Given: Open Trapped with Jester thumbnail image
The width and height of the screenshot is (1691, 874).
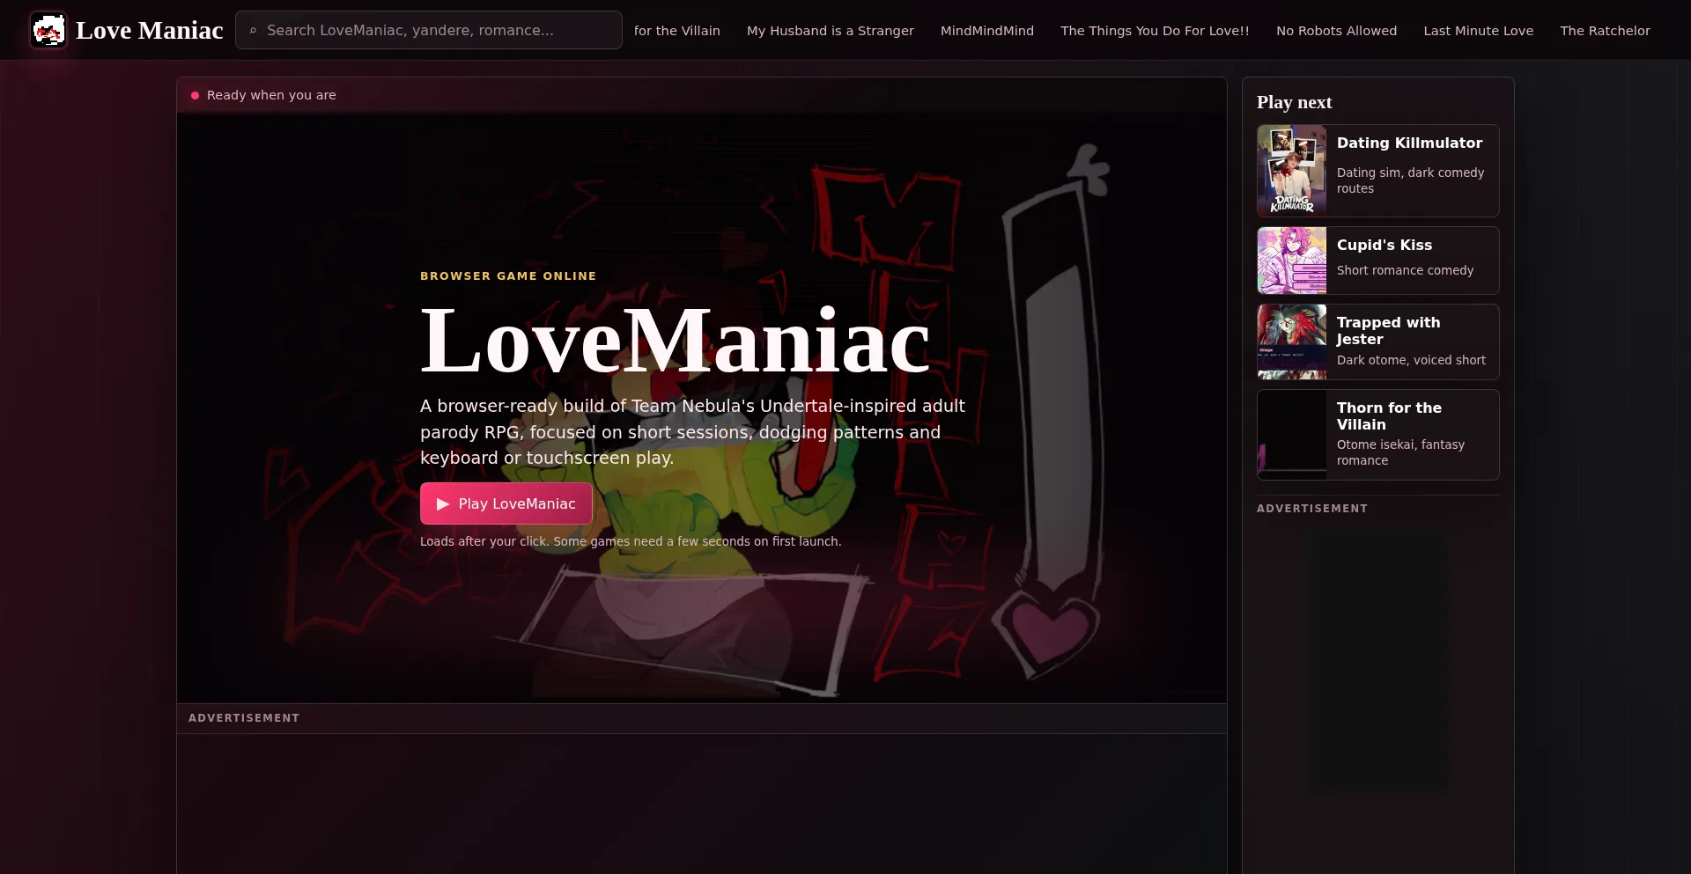Looking at the screenshot, I should [1292, 342].
